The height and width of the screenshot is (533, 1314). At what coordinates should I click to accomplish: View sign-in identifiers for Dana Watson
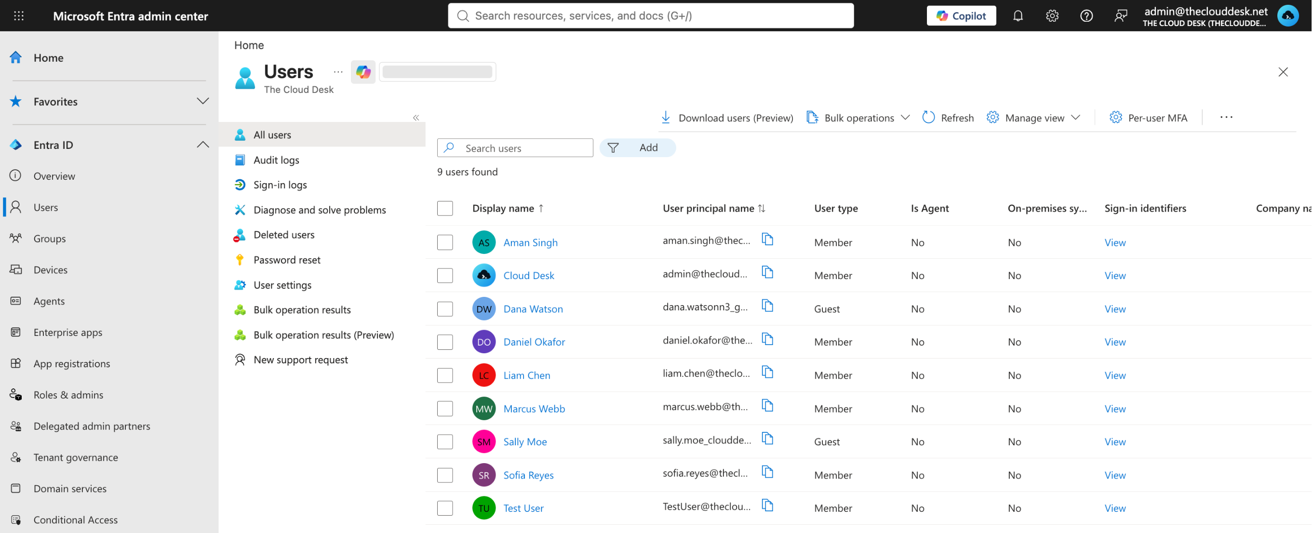point(1114,308)
